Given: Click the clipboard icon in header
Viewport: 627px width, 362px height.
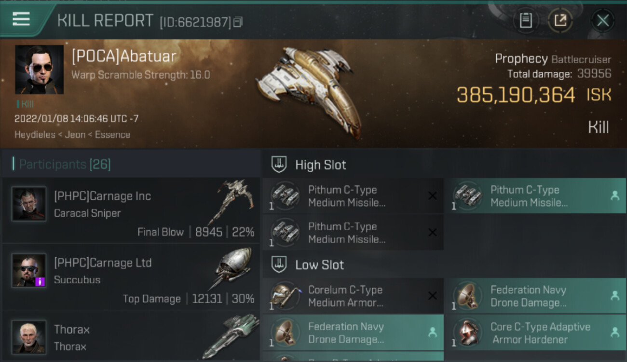Looking at the screenshot, I should tap(526, 20).
